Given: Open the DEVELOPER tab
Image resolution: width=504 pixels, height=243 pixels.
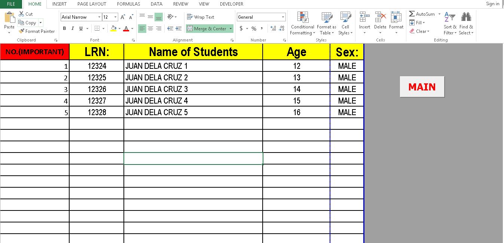Looking at the screenshot, I should (x=231, y=4).
